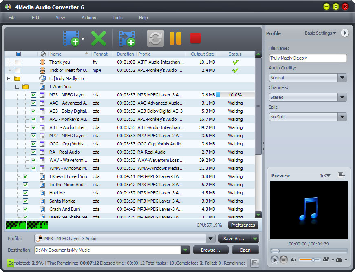Click the Browse button for destination folder

coord(211,250)
